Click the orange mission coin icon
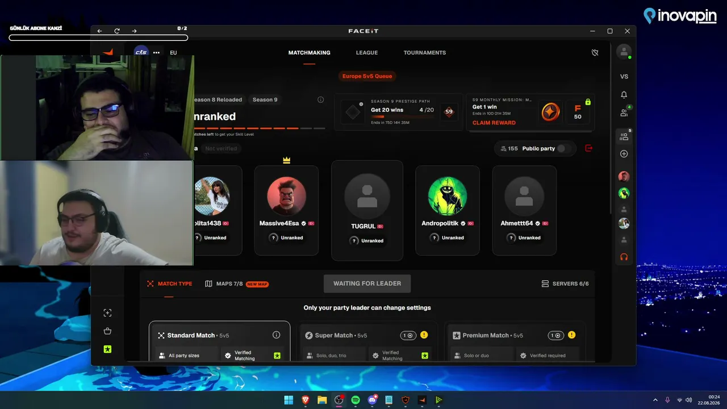 point(550,112)
